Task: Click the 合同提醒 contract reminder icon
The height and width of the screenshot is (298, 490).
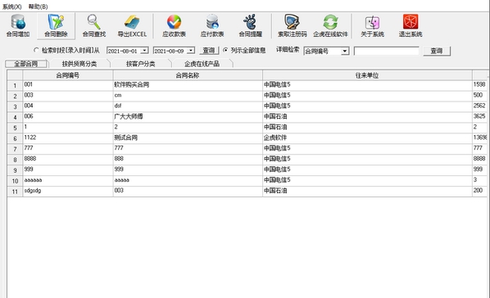Action: pyautogui.click(x=250, y=26)
